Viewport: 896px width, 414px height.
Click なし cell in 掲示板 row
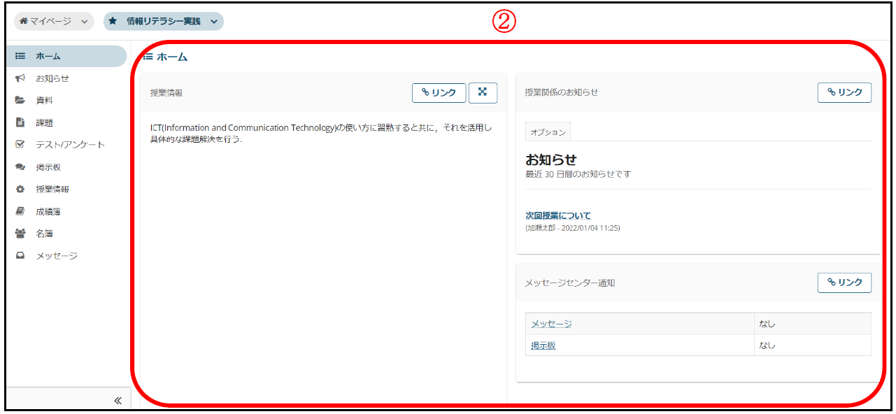813,345
